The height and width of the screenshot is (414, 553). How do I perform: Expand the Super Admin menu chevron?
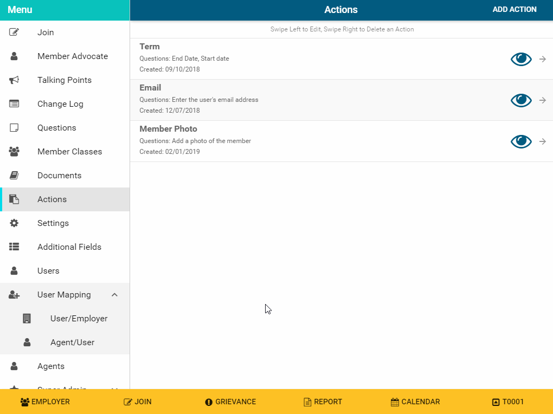(x=114, y=387)
